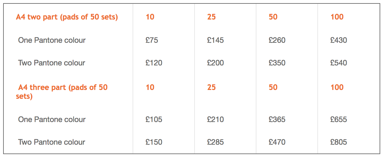Click the £75 price cell

click(x=152, y=40)
